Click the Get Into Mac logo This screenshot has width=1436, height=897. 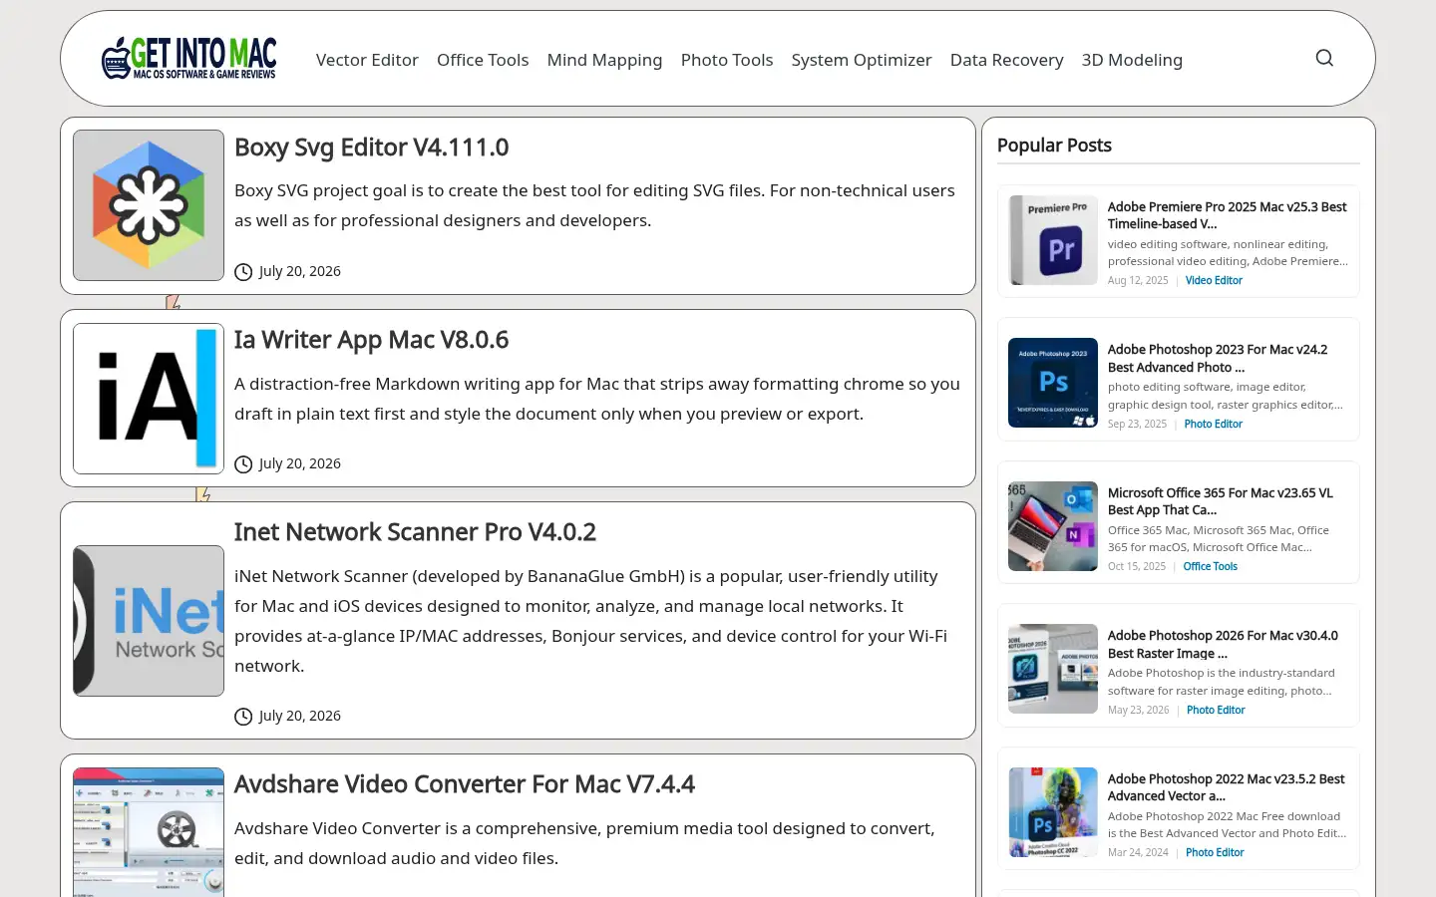point(189,58)
